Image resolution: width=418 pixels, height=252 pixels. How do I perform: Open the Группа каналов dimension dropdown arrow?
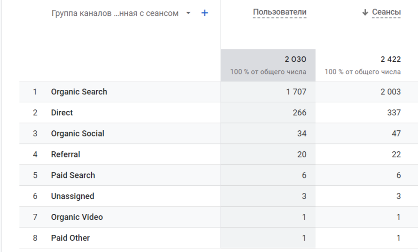click(x=189, y=13)
